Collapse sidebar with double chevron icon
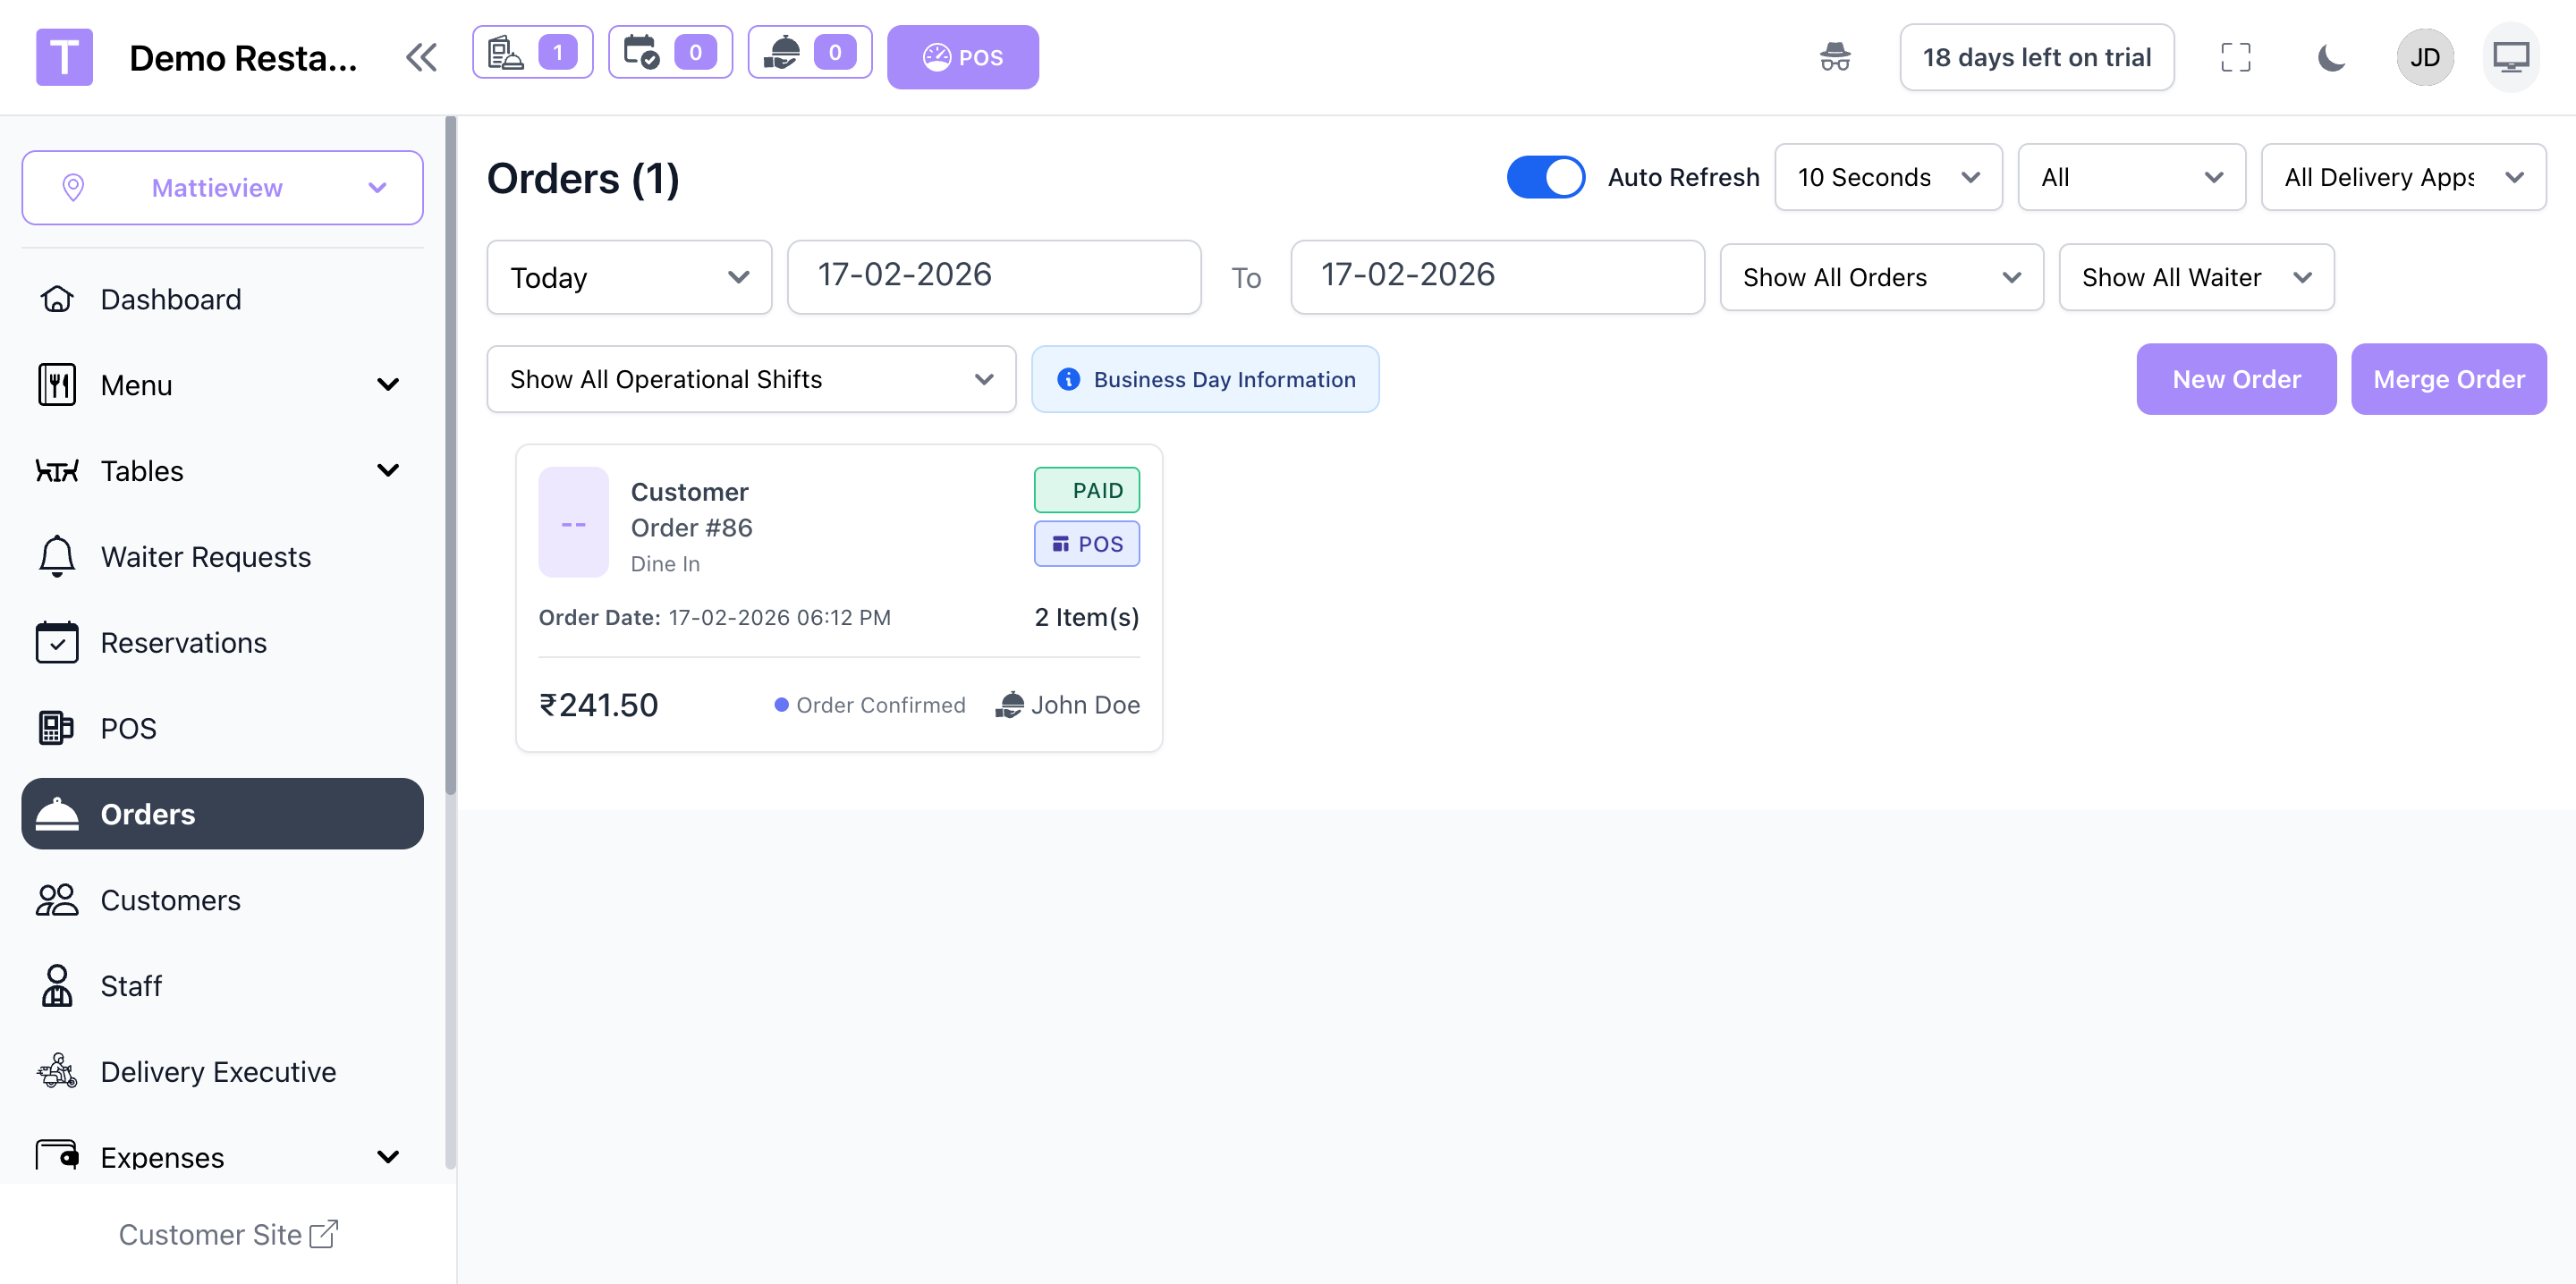Viewport: 2576px width, 1284px height. pyautogui.click(x=421, y=57)
